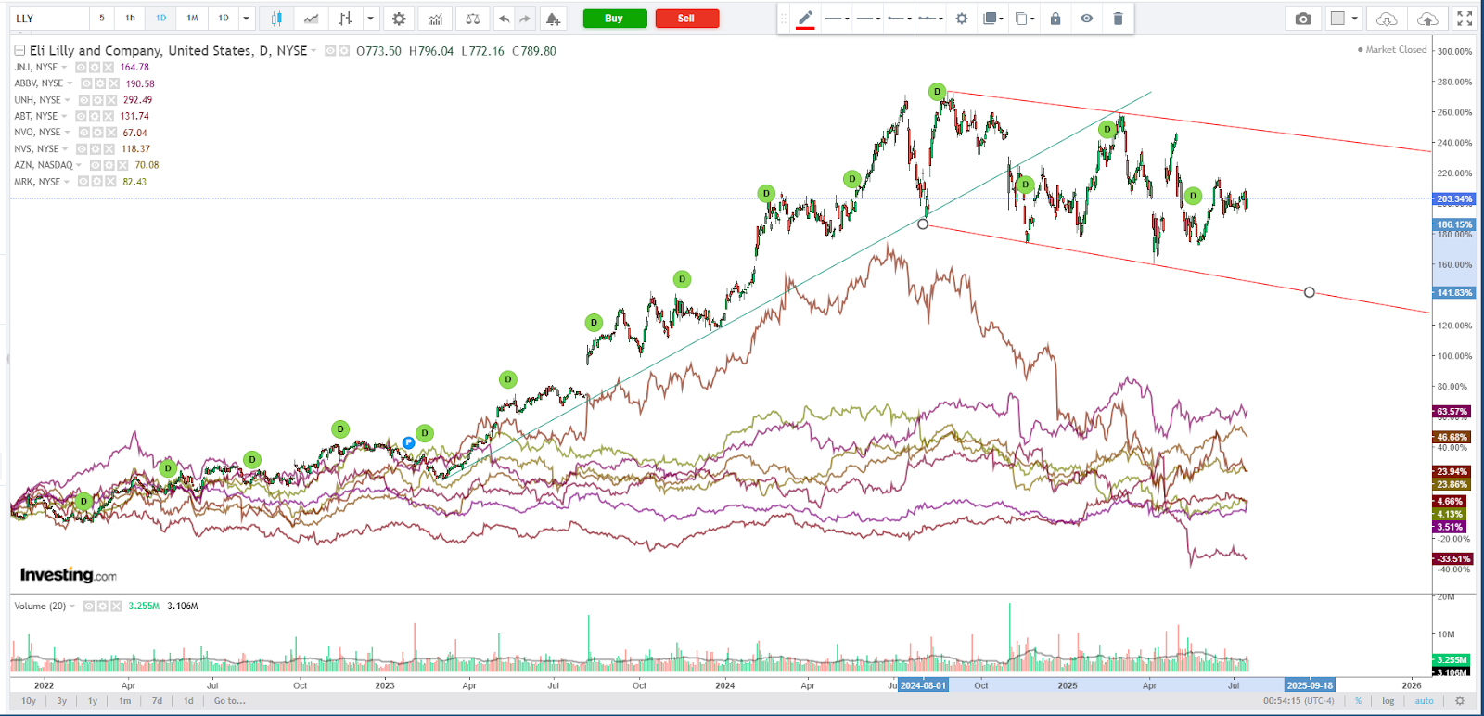The height and width of the screenshot is (716, 1484).
Task: Toggle drawing visibility with eye icon
Action: tap(1086, 19)
